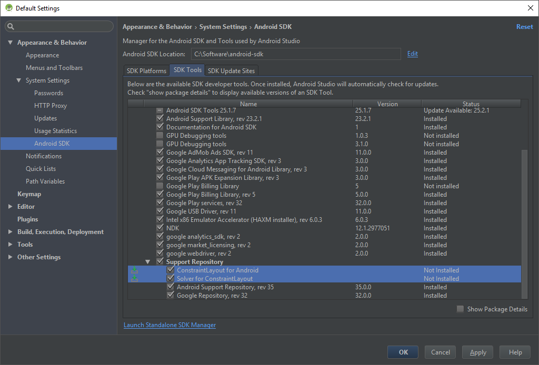Expand the Editor settings node
This screenshot has width=539, height=365.
click(x=10, y=207)
